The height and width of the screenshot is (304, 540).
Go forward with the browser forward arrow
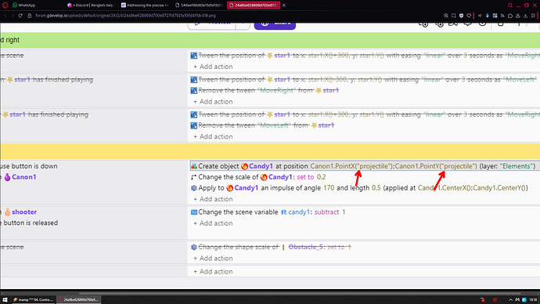tap(13, 16)
